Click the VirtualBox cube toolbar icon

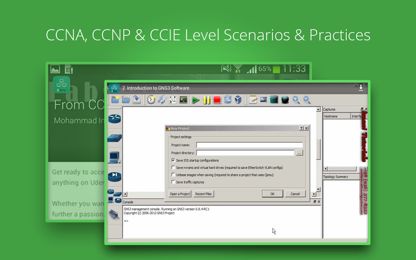coord(238,100)
